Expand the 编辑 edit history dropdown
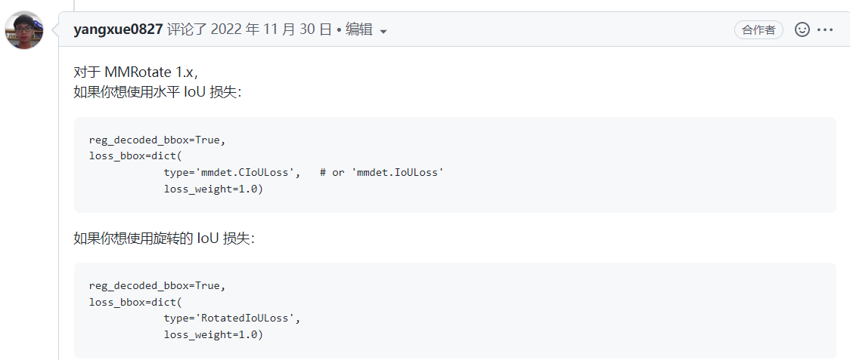 359,29
